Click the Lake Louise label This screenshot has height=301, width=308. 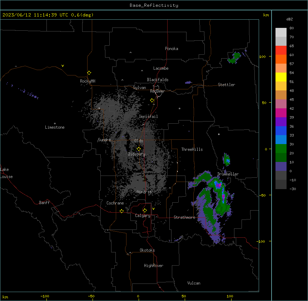pyautogui.click(x=6, y=173)
